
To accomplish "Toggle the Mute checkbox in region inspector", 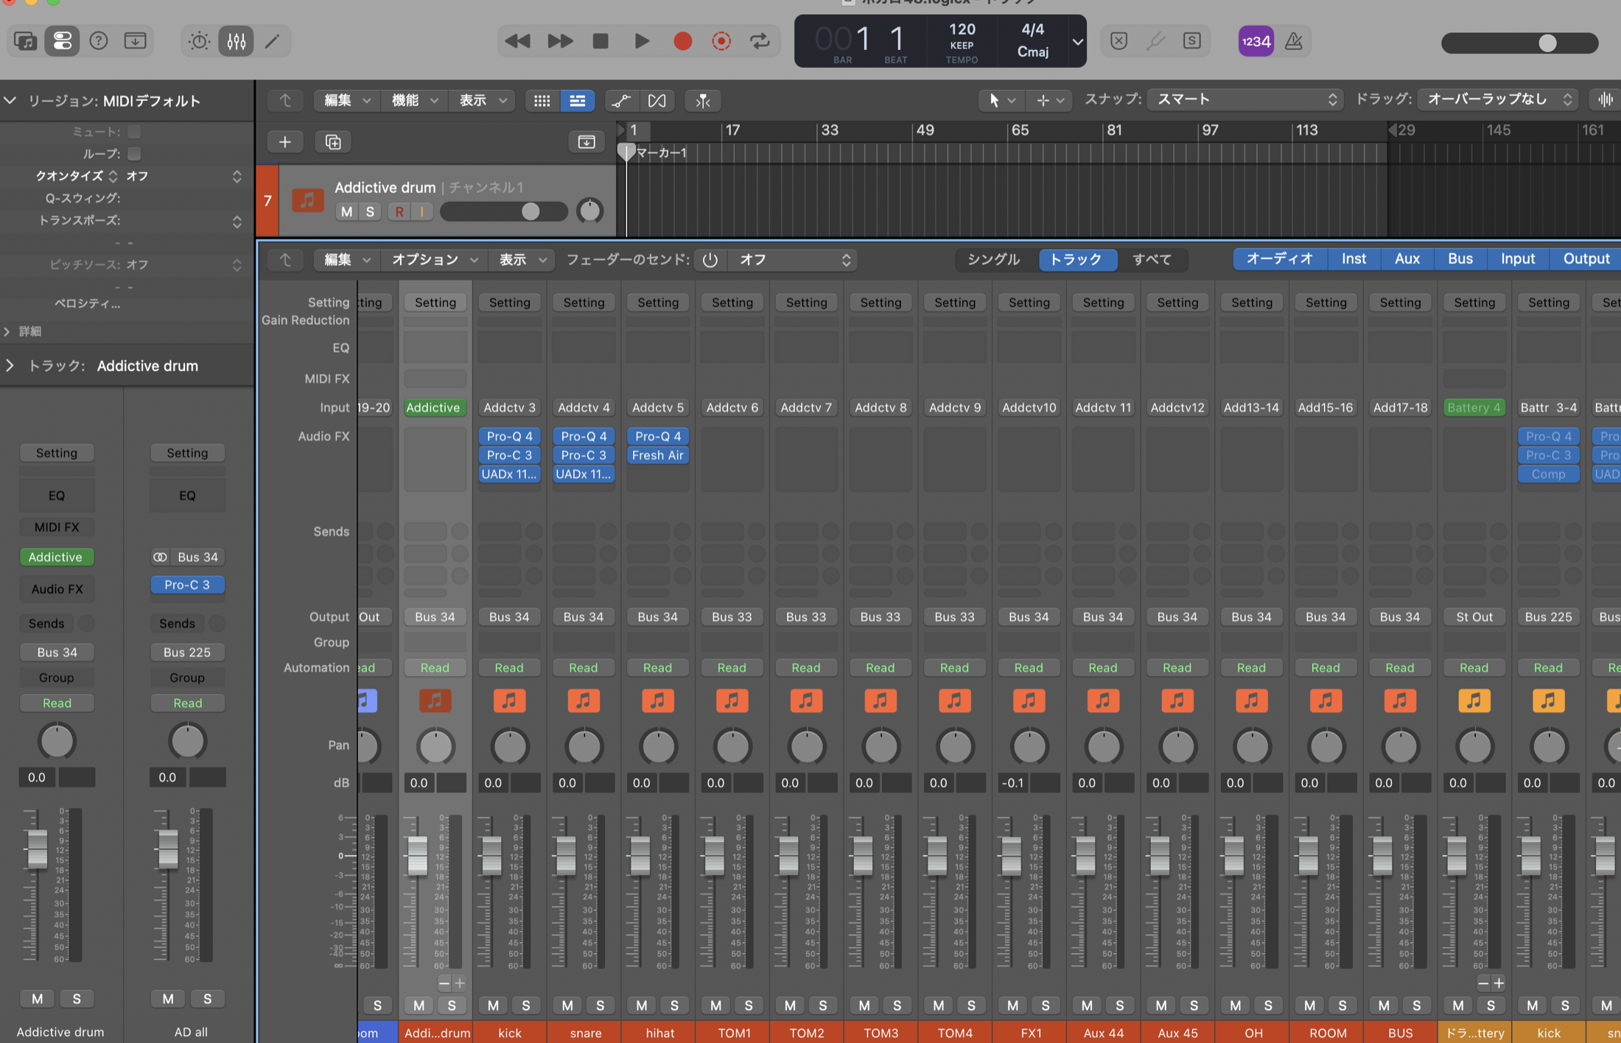I will [x=134, y=132].
